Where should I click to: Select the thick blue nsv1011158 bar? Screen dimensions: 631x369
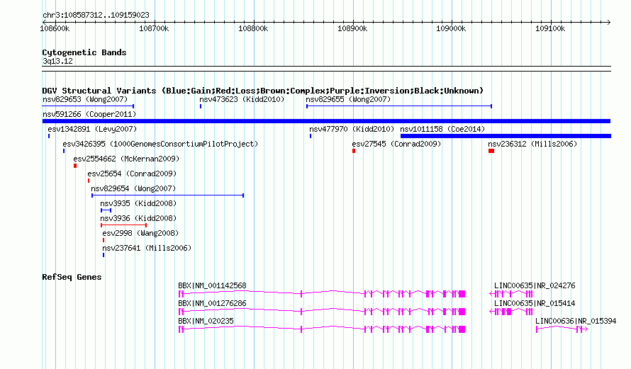pos(506,136)
